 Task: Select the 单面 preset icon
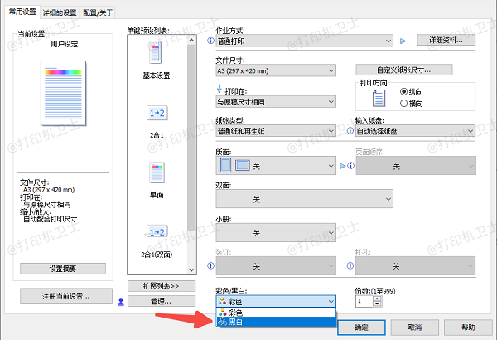tap(156, 172)
